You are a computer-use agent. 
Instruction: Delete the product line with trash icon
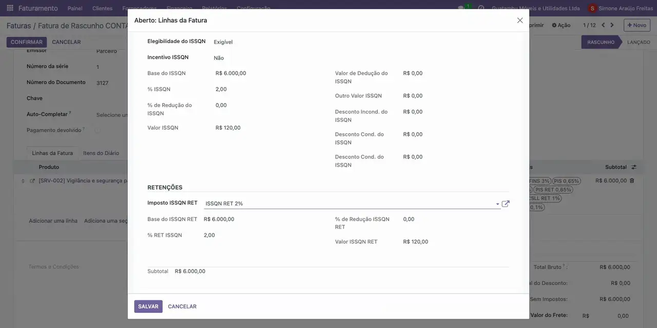(632, 181)
